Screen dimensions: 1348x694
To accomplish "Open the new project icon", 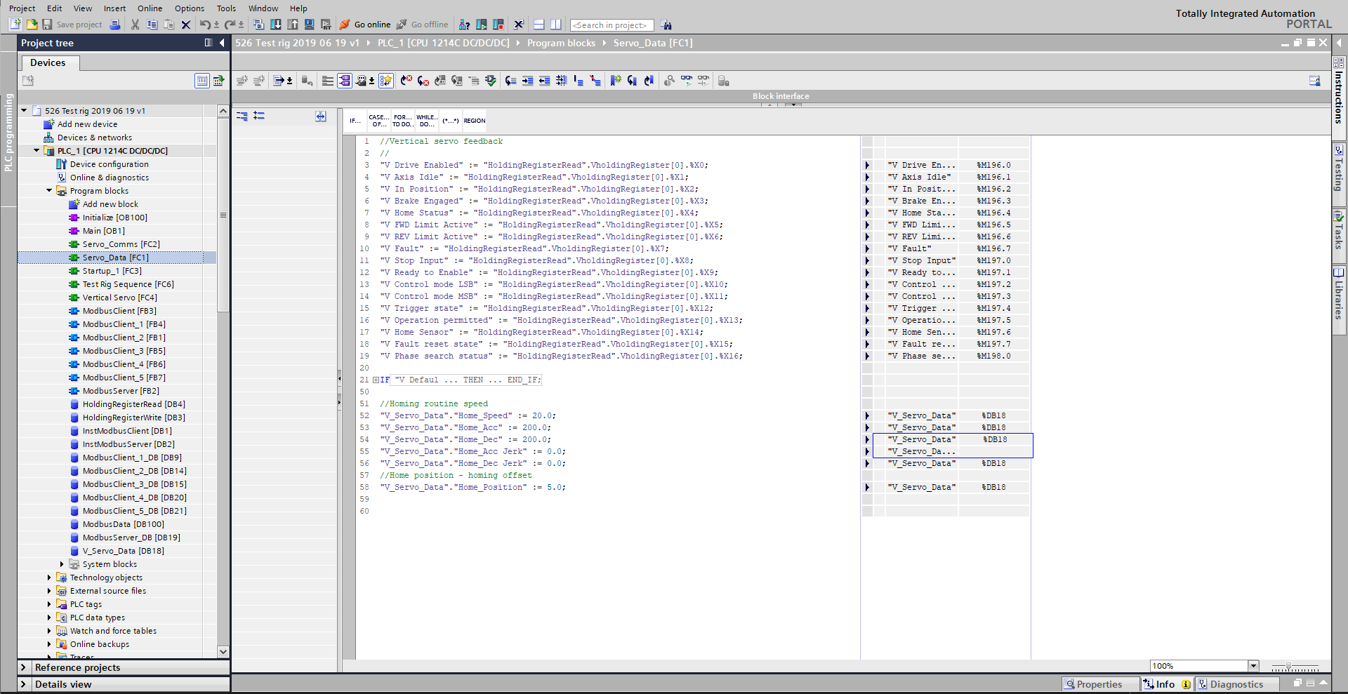I will (15, 25).
